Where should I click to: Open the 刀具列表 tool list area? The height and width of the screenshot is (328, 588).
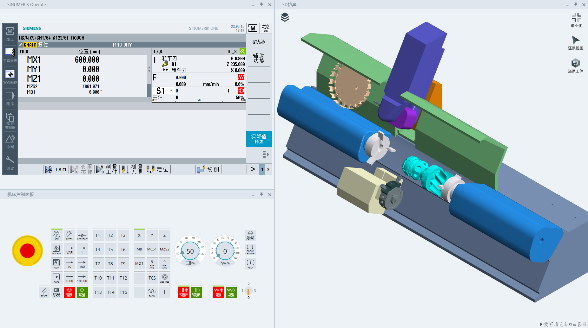10,55
